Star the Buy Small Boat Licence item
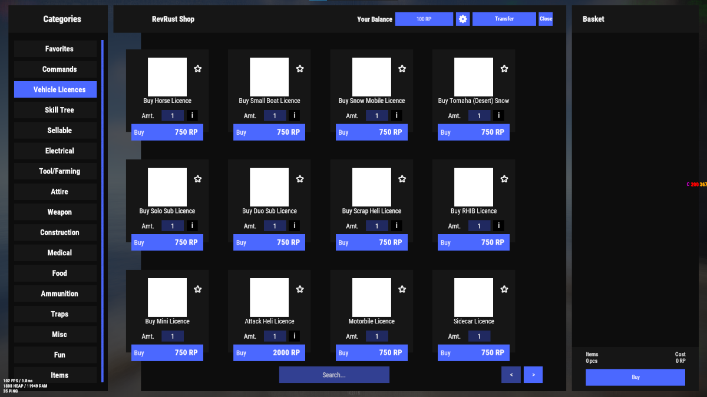 [x=300, y=69]
